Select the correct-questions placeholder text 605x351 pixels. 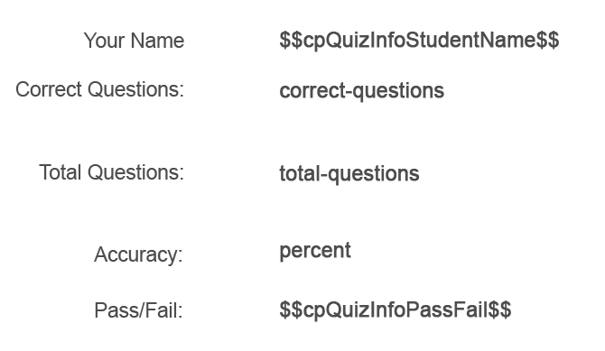pos(361,91)
